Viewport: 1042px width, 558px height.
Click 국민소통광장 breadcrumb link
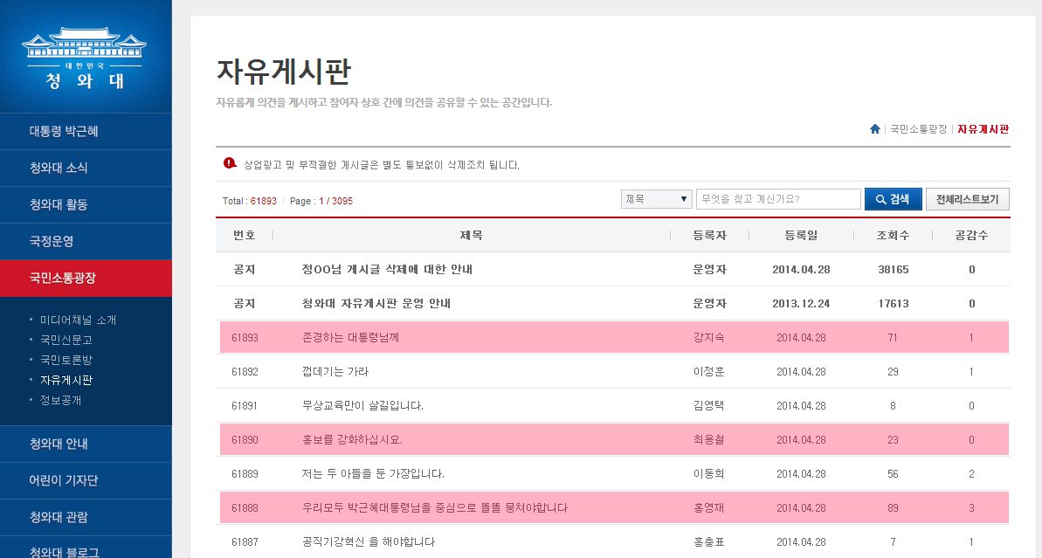918,129
